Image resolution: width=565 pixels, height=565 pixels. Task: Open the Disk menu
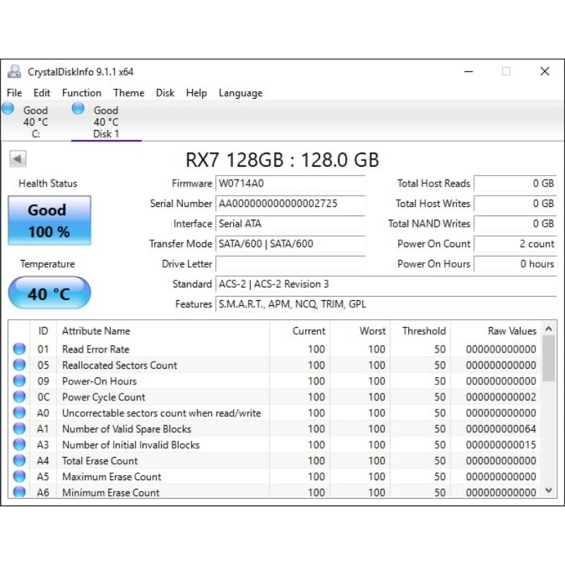pyautogui.click(x=165, y=93)
